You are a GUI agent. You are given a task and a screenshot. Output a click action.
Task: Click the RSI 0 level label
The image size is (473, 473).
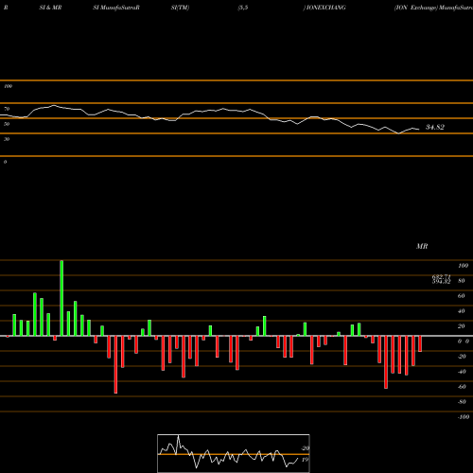pos(5,162)
